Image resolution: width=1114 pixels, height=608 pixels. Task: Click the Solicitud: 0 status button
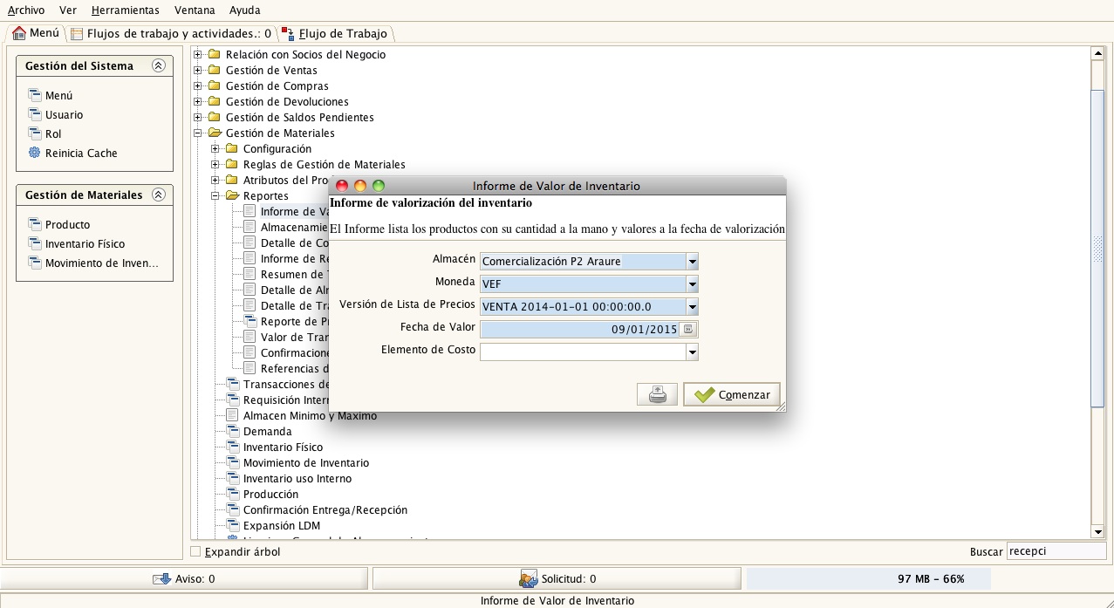pyautogui.click(x=557, y=578)
